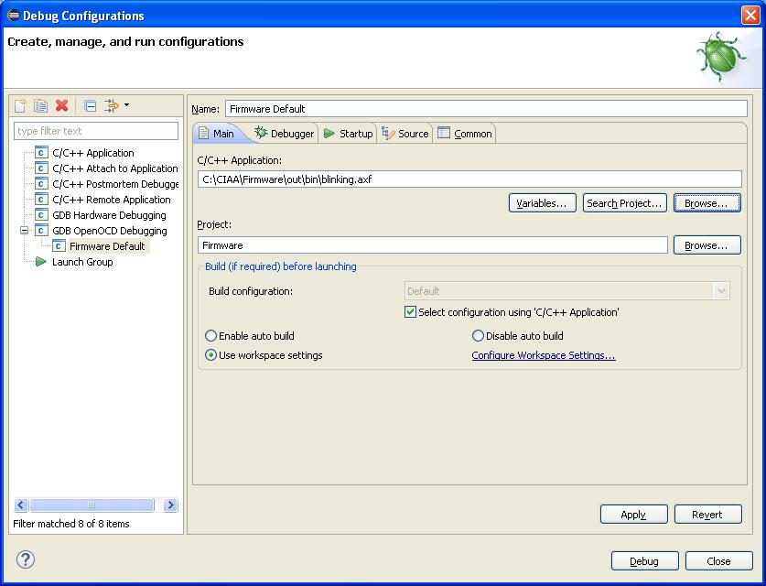Image resolution: width=766 pixels, height=586 pixels.
Task: Click the Project text field
Action: [x=433, y=244]
